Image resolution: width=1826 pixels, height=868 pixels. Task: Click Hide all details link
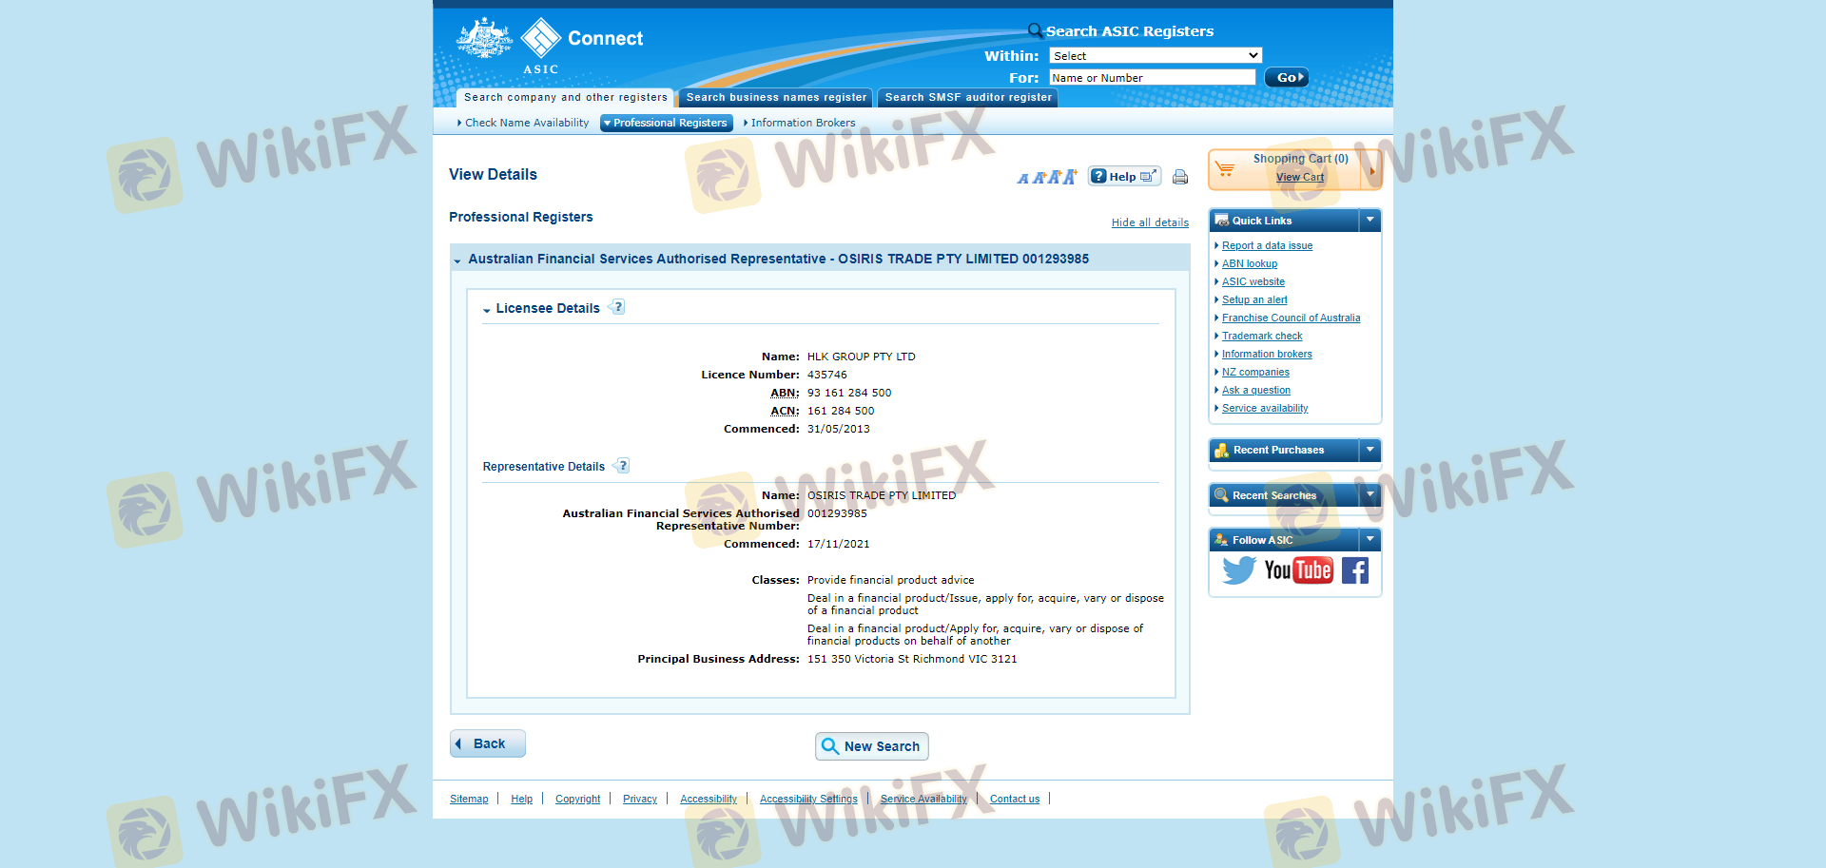(x=1150, y=222)
